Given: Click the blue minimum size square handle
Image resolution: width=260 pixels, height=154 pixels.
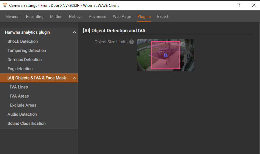Looking at the screenshot, I should tap(166, 55).
